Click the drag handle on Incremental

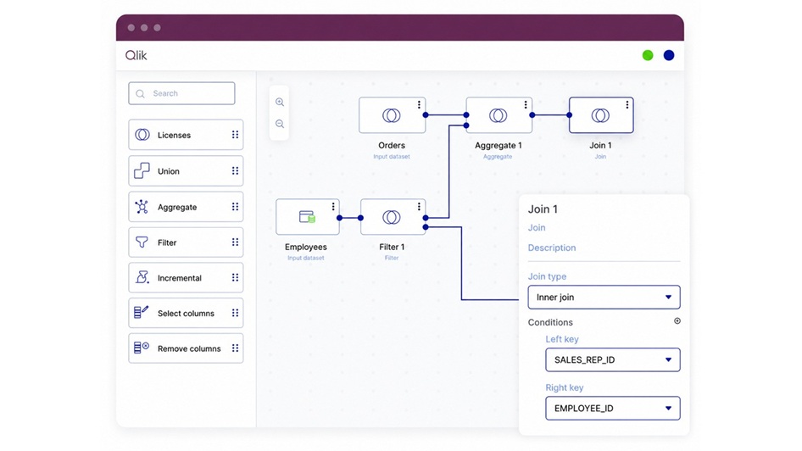click(x=236, y=277)
